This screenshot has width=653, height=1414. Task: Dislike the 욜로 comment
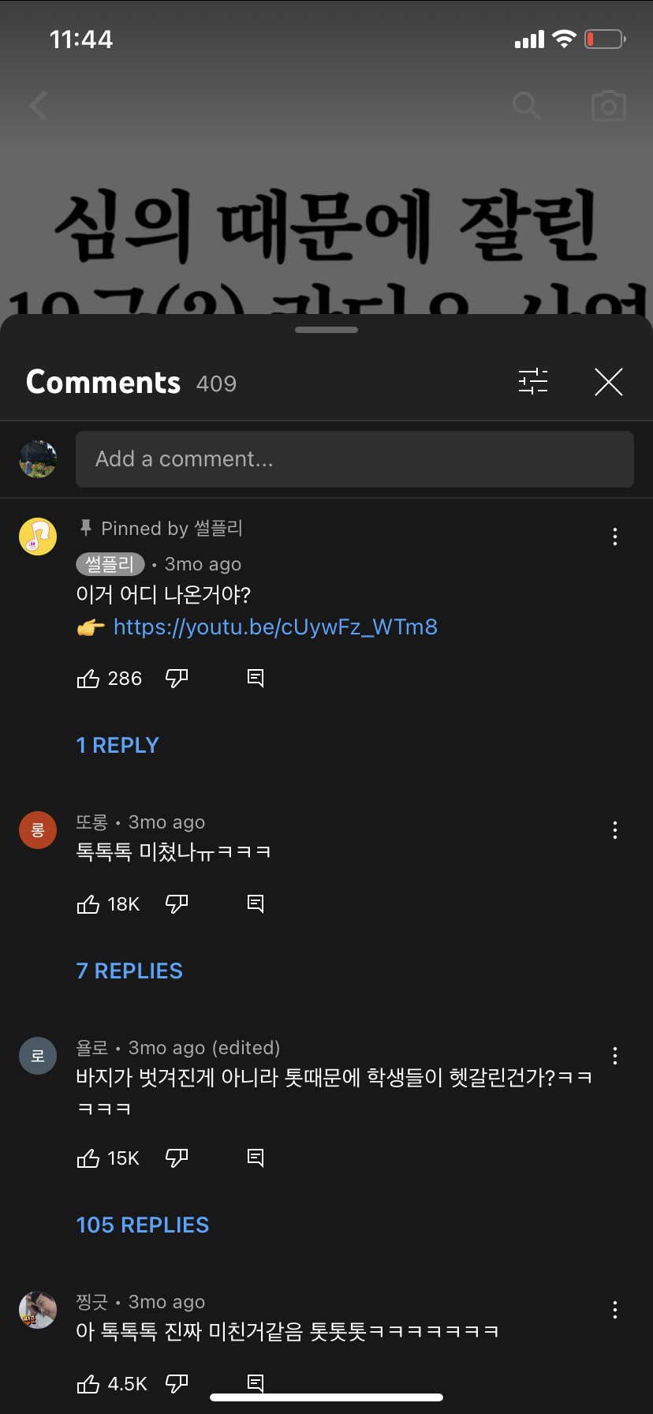177,1158
